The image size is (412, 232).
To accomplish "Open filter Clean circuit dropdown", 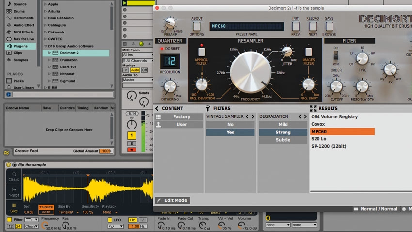I will pos(32,226).
